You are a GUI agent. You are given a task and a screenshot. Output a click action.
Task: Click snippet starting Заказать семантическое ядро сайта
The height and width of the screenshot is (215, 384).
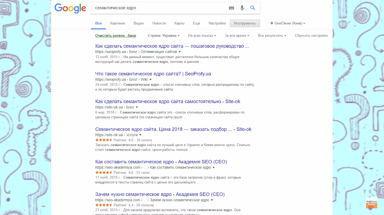point(173,147)
